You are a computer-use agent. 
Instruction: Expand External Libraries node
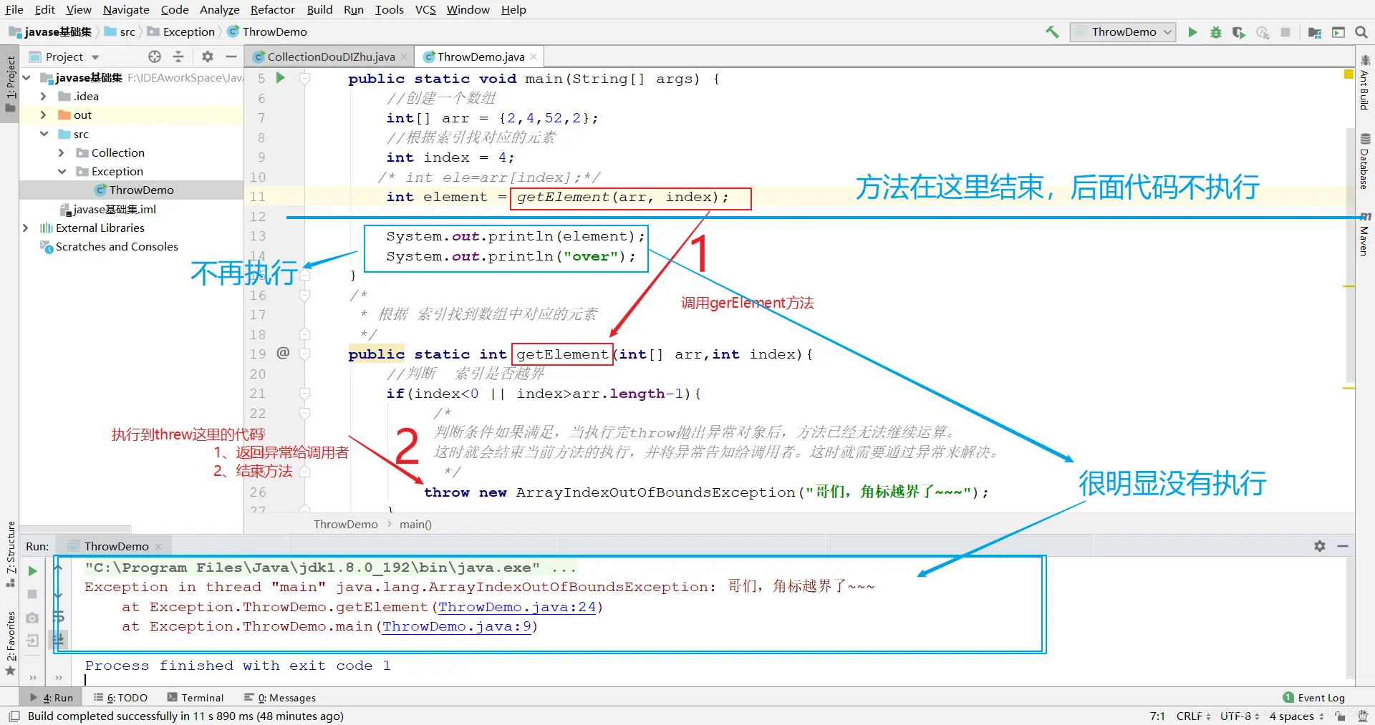click(x=26, y=228)
